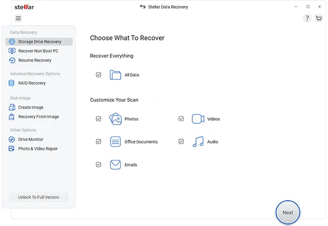
Task: Click the Office Documents page icon
Action: click(x=115, y=141)
